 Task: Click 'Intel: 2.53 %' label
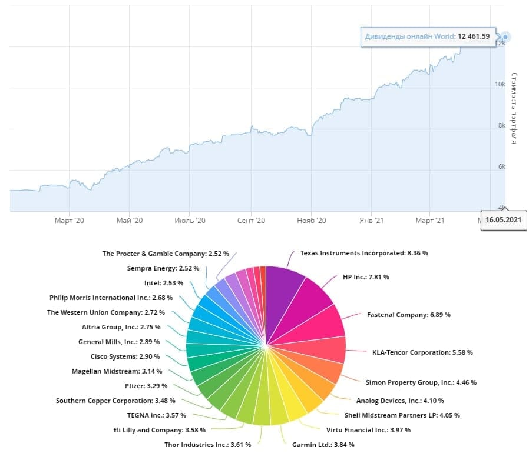164,283
